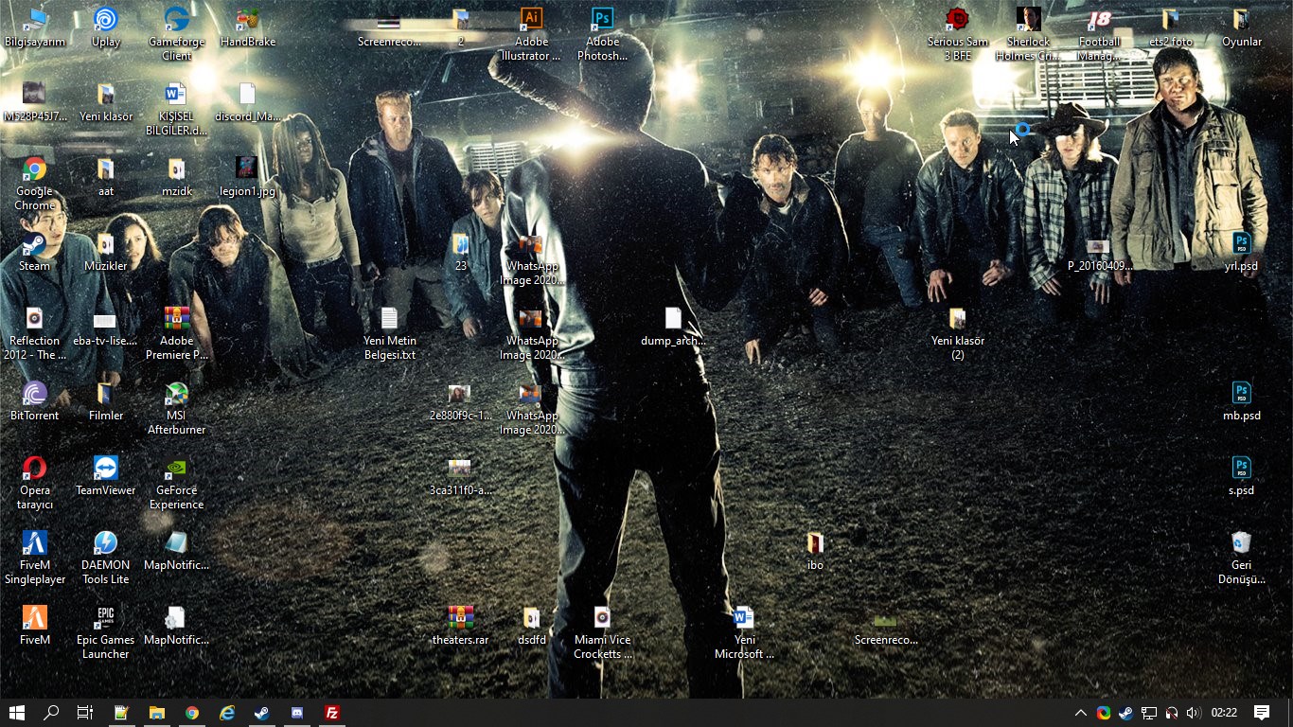Launch the Adobe Premiere Pro shortcut
1293x727 pixels.
pos(176,333)
